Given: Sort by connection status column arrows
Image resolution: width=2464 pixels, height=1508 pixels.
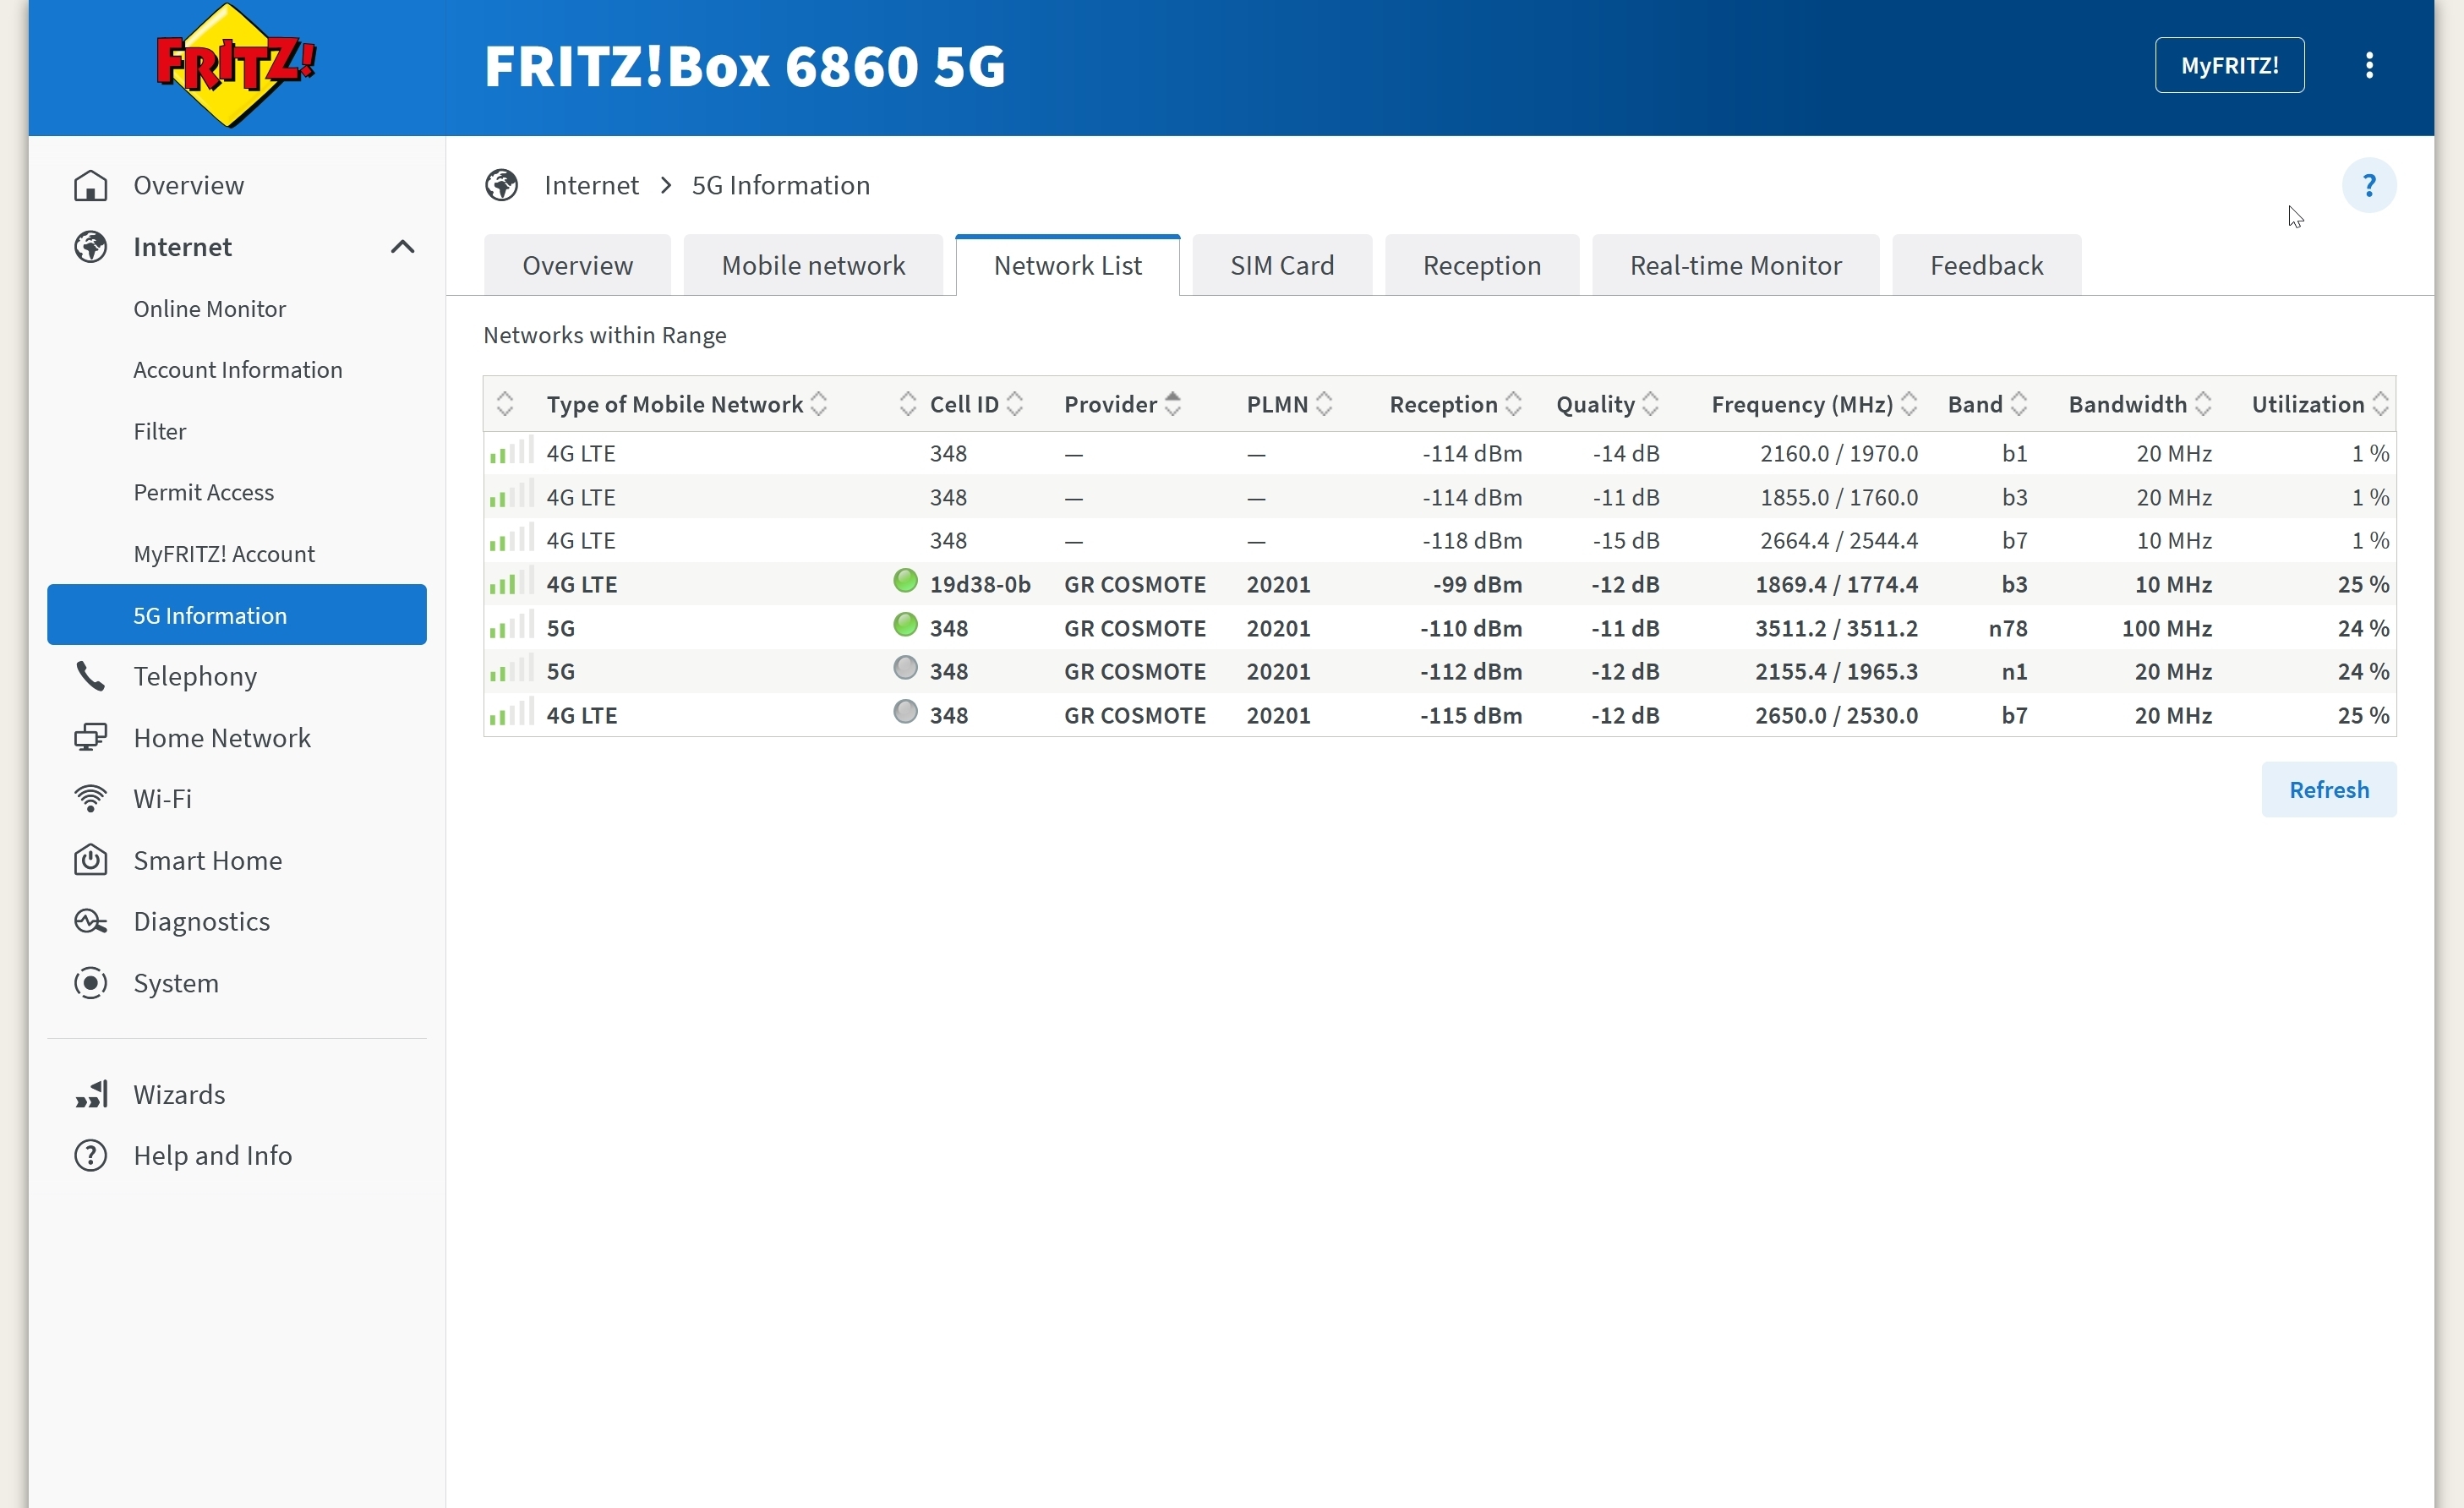Looking at the screenshot, I should pyautogui.click(x=907, y=404).
